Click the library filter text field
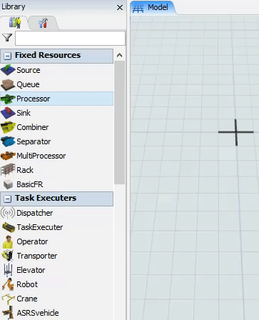This screenshot has height=320, width=259. 70,38
